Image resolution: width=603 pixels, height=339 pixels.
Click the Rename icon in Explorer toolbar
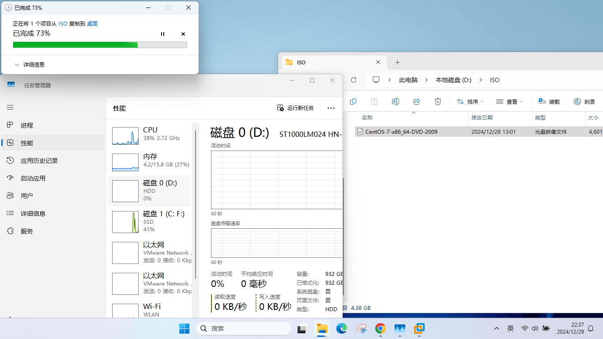(396, 102)
